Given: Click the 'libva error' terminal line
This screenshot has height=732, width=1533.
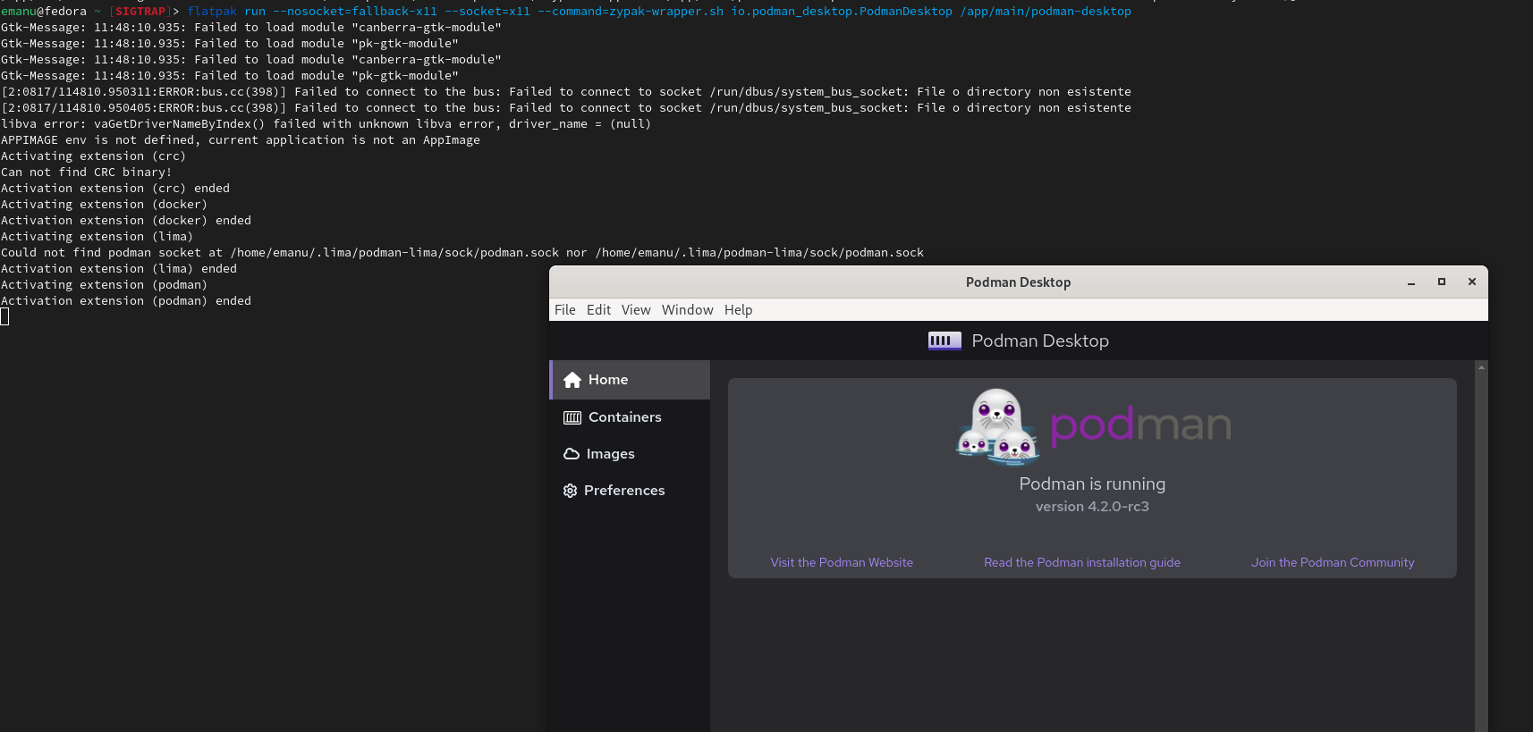Looking at the screenshot, I should pyautogui.click(x=326, y=124).
